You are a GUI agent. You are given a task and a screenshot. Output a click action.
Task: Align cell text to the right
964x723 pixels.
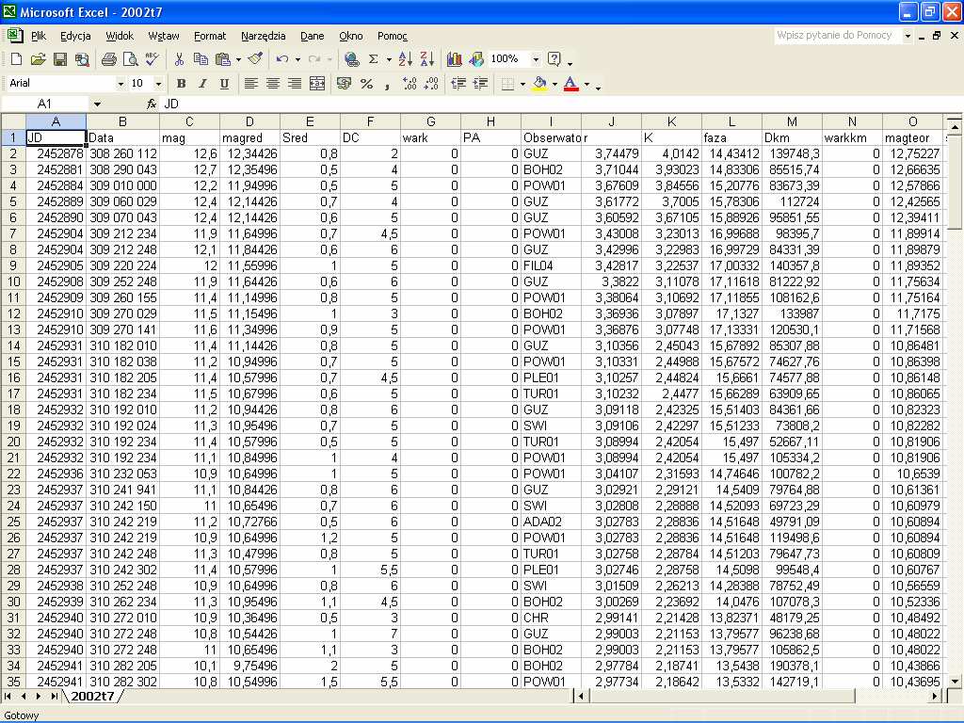(295, 84)
